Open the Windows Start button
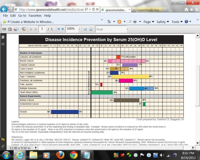This screenshot has width=200, height=160. pos(6,155)
